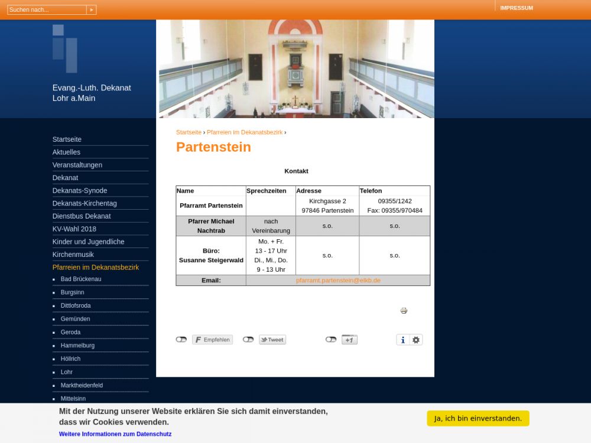Enable the Google +1 toggle switch
The height and width of the screenshot is (443, 591).
pos(331,340)
